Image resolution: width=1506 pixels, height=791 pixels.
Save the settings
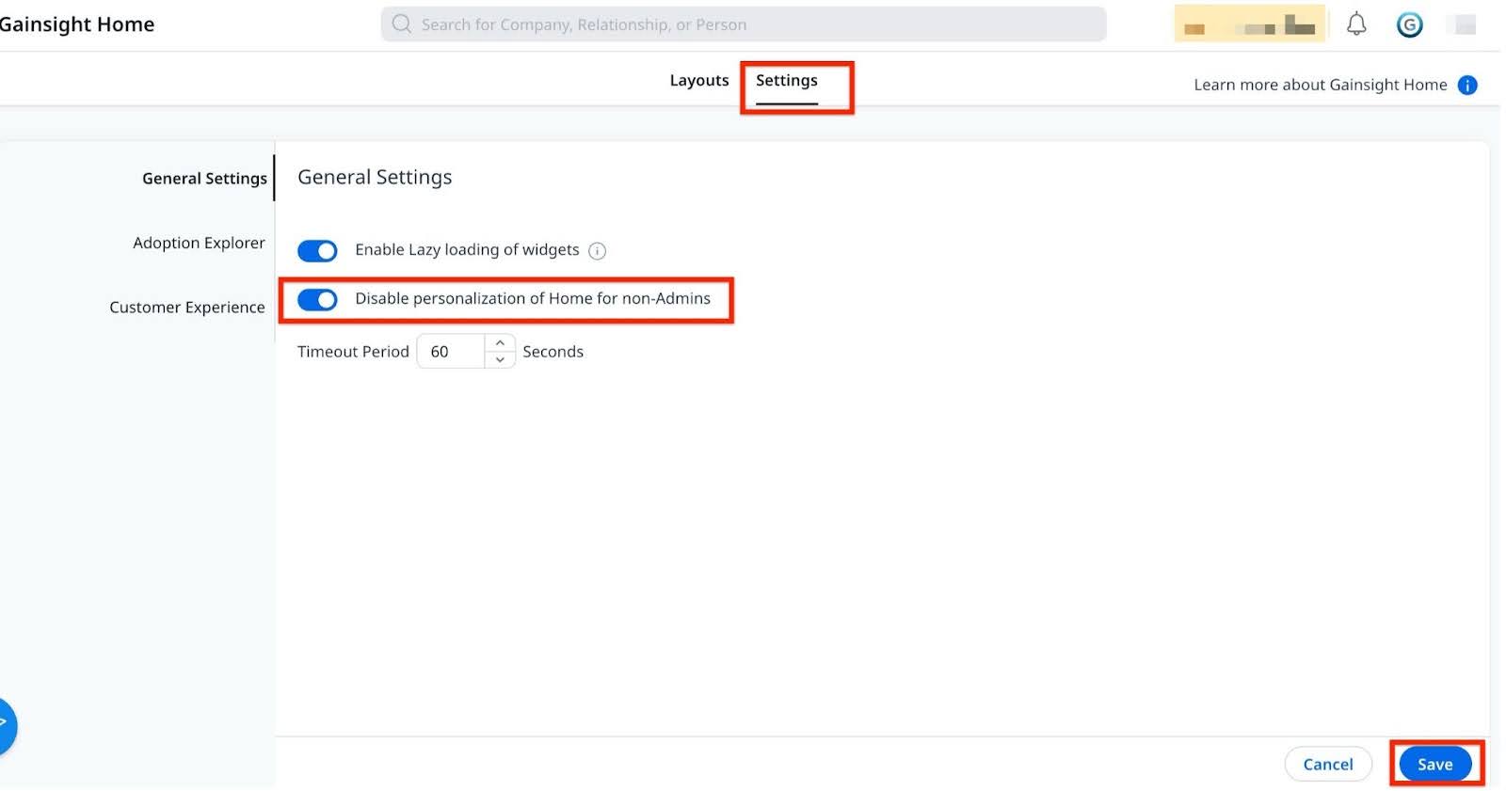[1434, 764]
